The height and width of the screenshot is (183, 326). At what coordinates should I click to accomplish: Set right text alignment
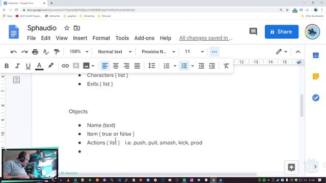[126, 66]
